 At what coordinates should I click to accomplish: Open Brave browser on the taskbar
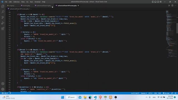tap(100, 97)
